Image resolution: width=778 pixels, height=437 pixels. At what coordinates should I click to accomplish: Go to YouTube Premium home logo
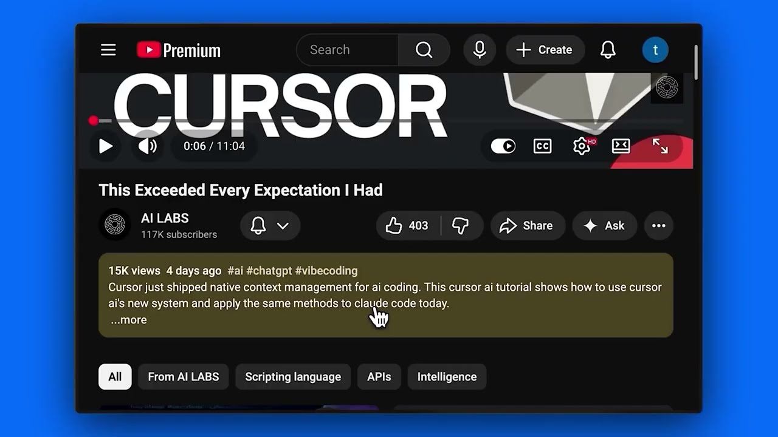179,50
